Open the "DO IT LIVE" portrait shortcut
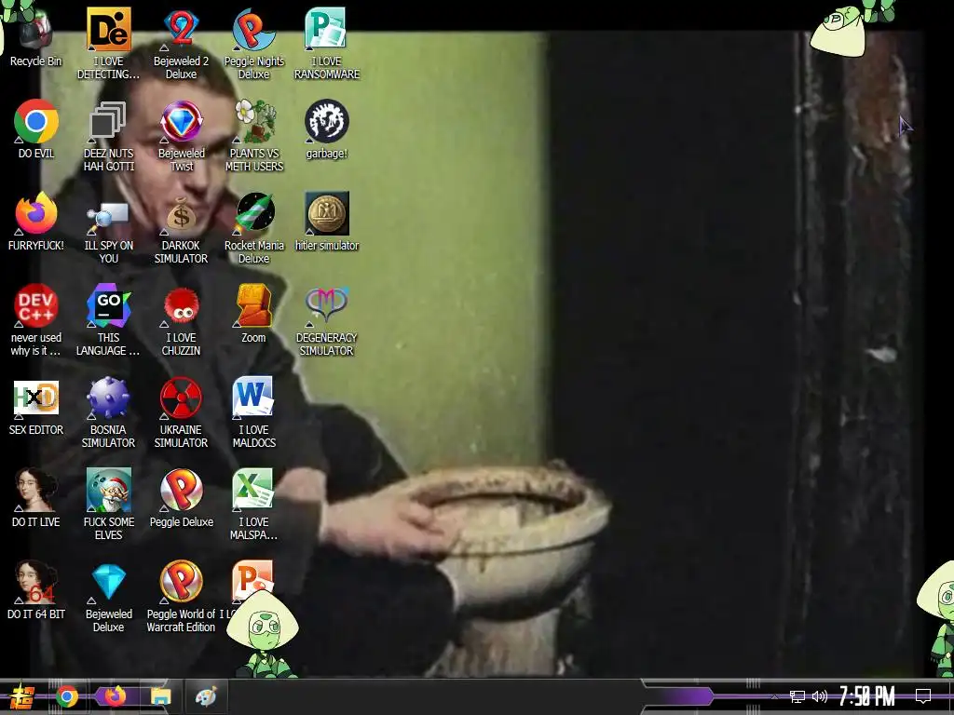 click(36, 499)
